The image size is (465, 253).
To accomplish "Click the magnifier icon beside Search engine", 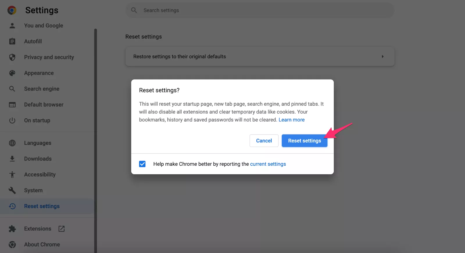I will pyautogui.click(x=12, y=89).
